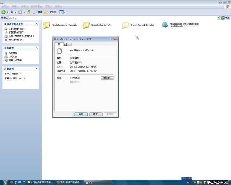This screenshot has height=185, width=231.
Task: Click the 取消 (Cancel) button in properties
Action: [x=96, y=114]
